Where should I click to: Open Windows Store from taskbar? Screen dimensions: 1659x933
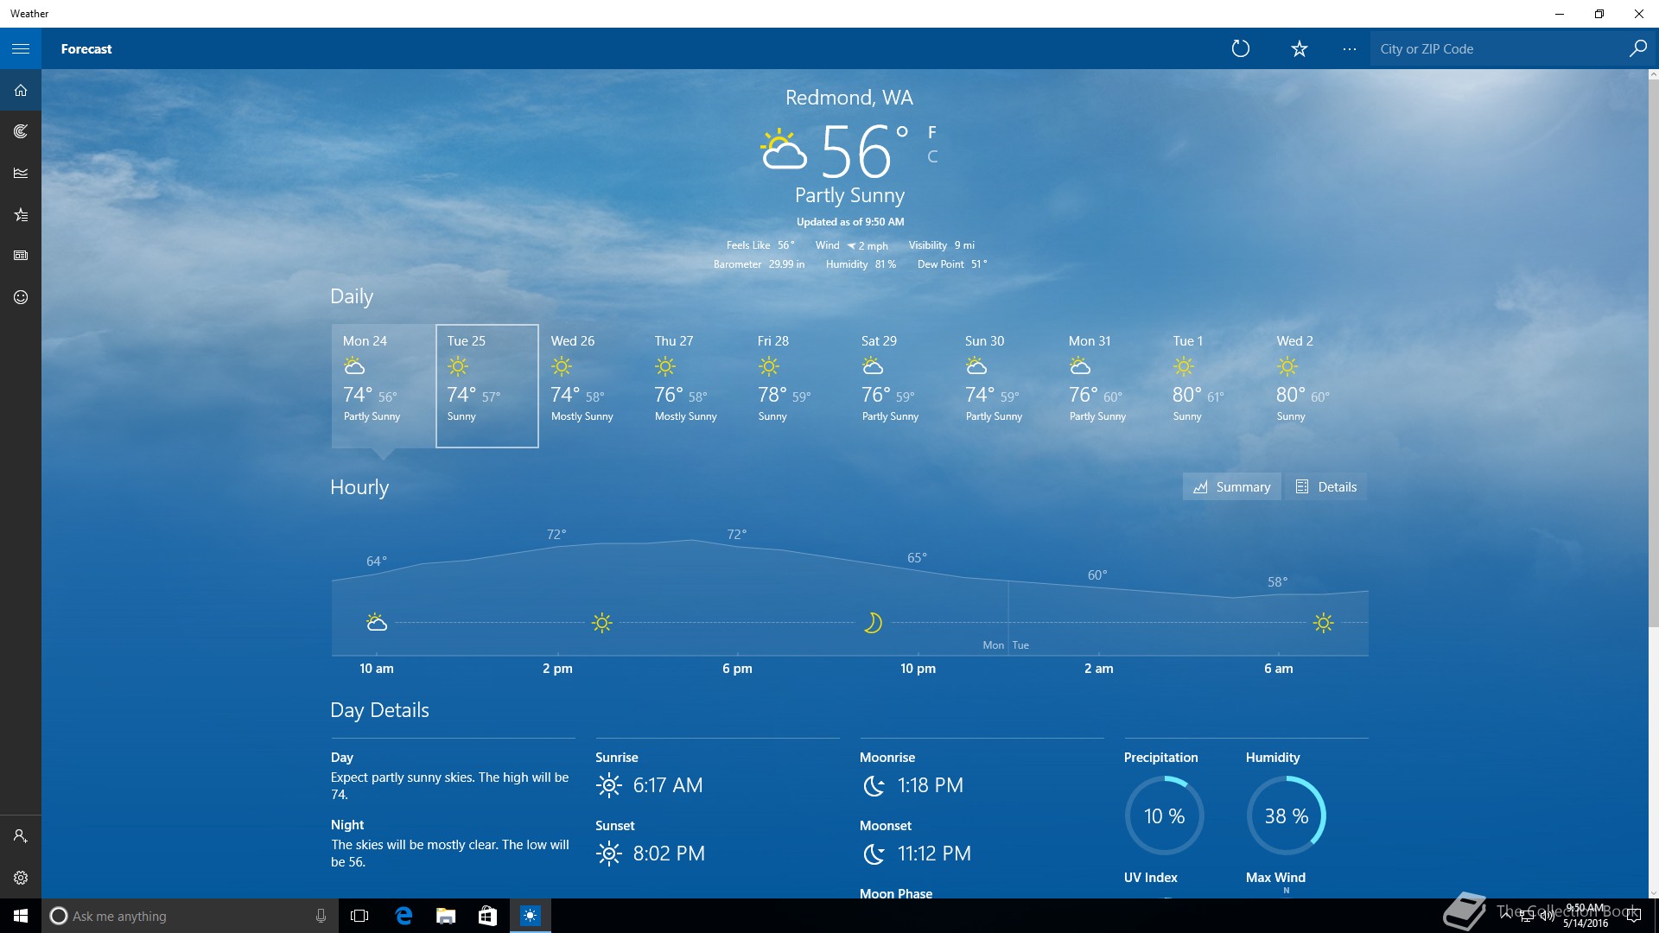point(488,916)
